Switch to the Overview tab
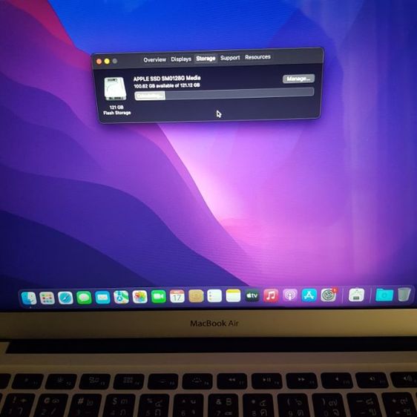417x417 pixels. [154, 59]
